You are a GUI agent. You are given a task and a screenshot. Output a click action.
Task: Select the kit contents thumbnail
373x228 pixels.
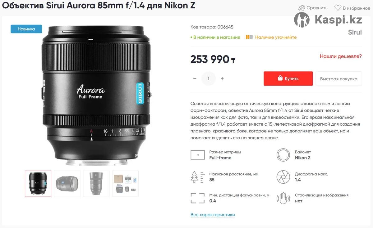[126, 184]
